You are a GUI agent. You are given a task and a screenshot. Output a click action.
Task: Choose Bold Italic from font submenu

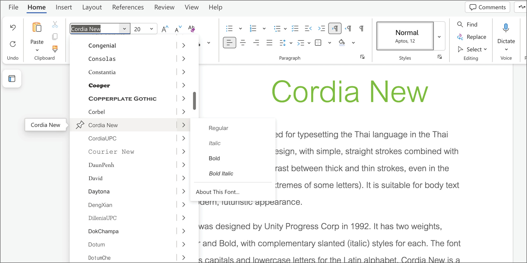point(221,174)
